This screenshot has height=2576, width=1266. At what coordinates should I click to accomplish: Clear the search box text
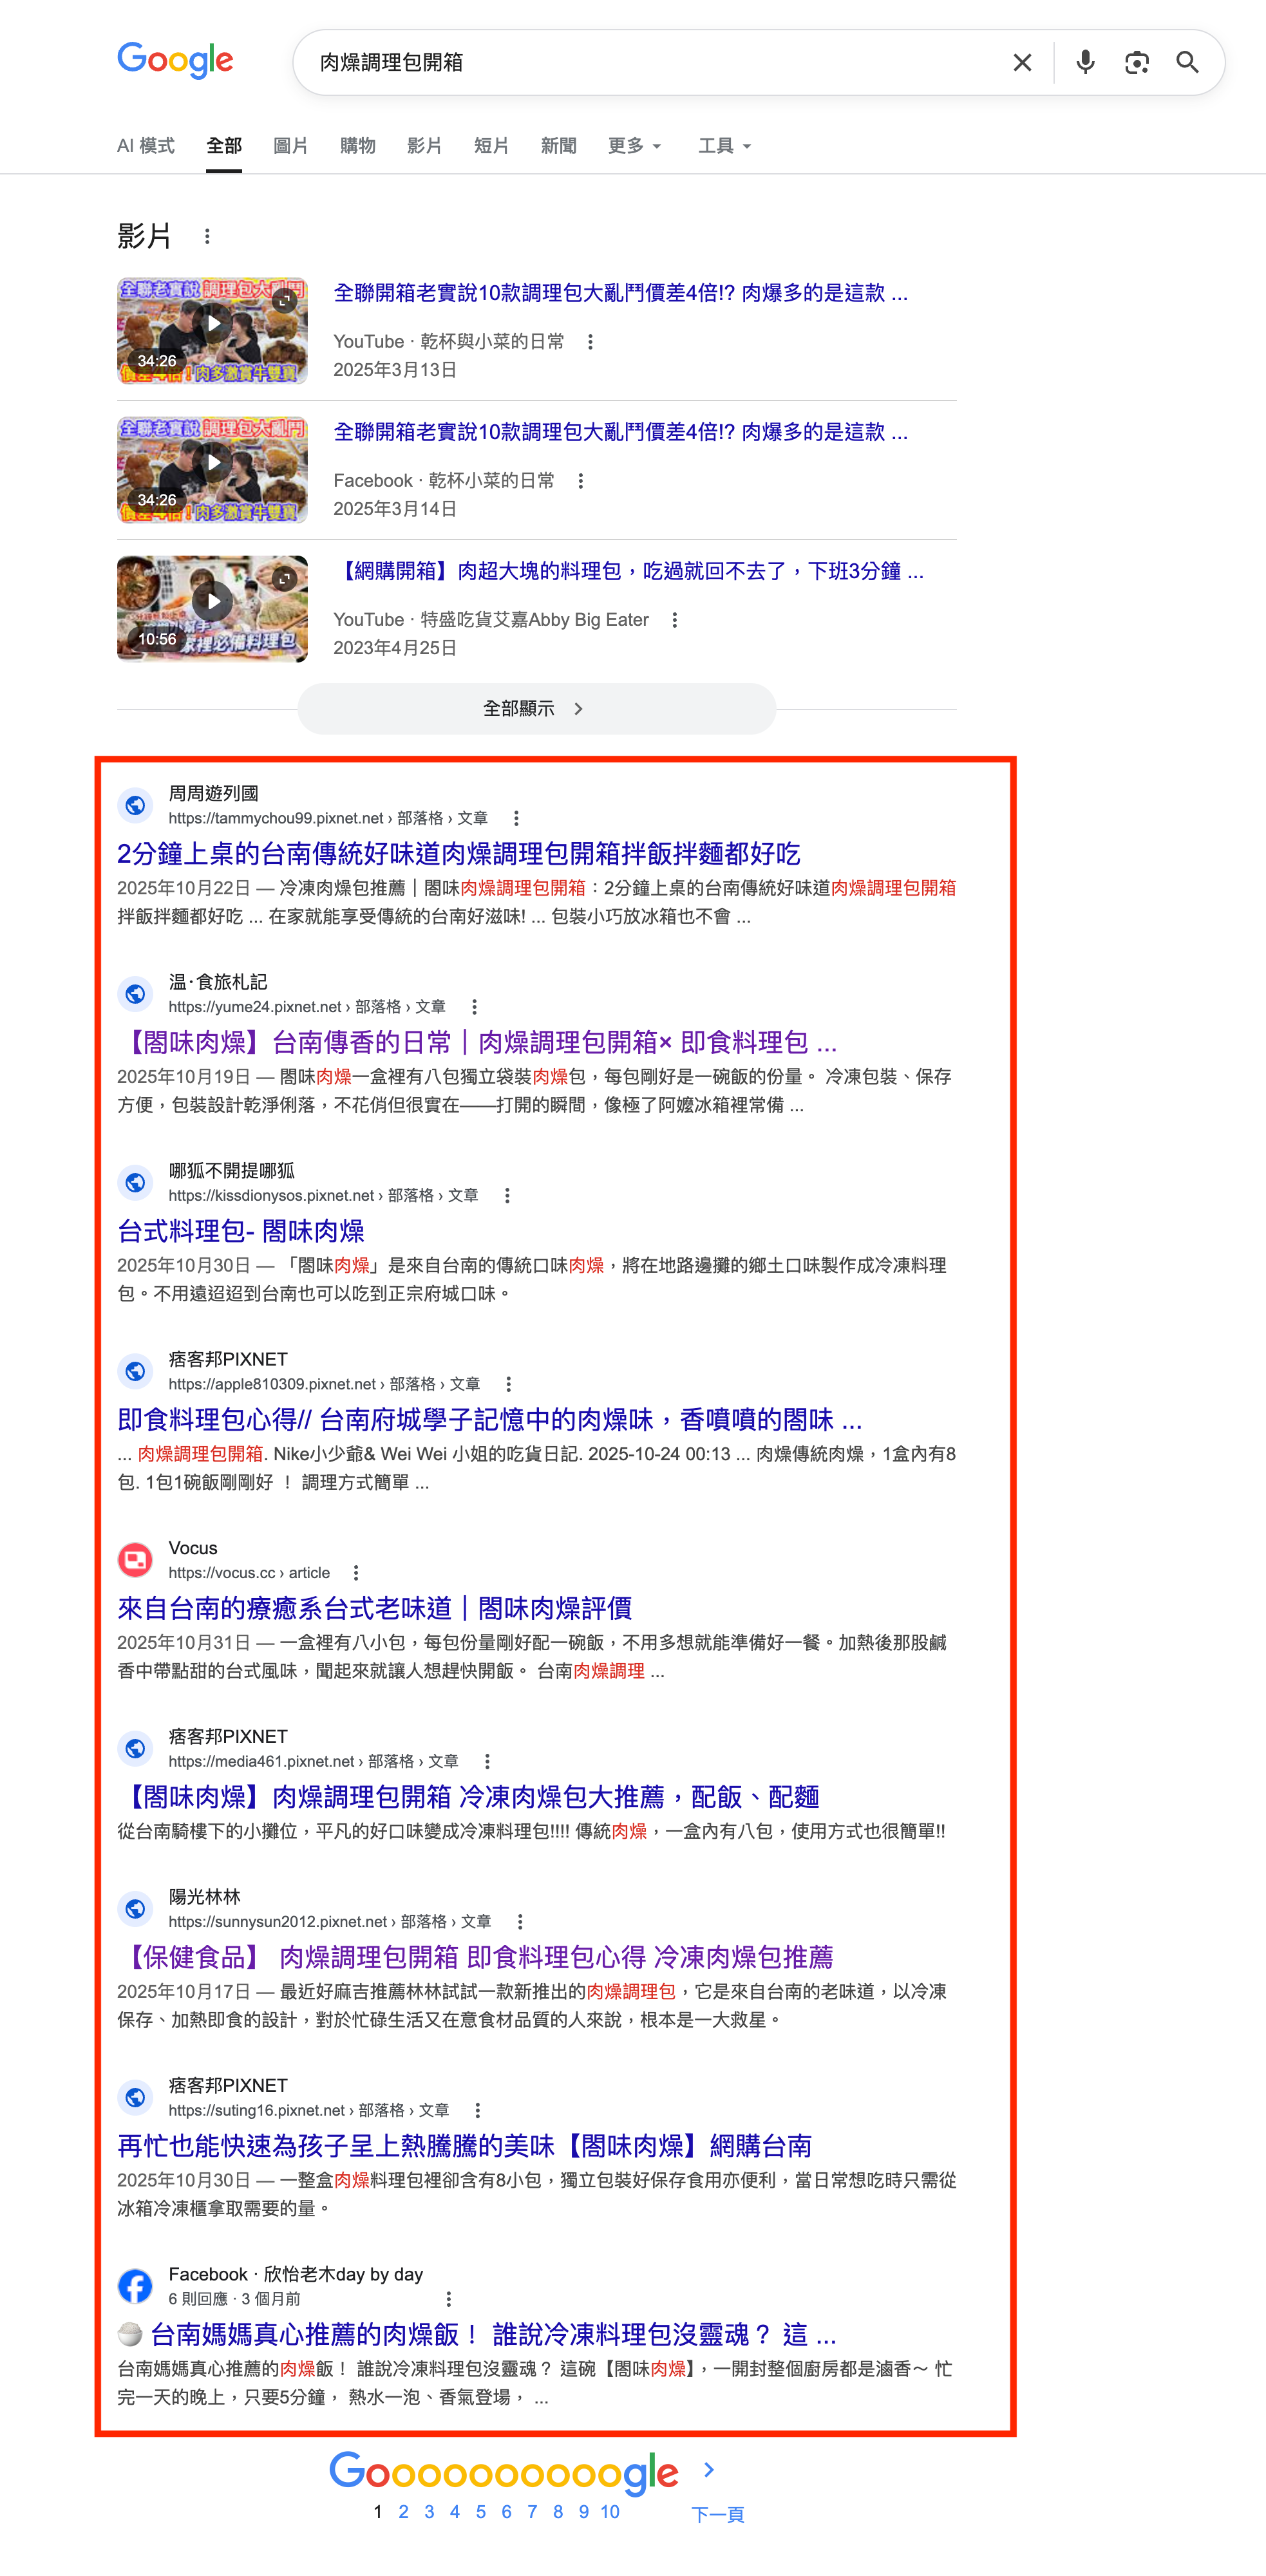pos(1021,63)
